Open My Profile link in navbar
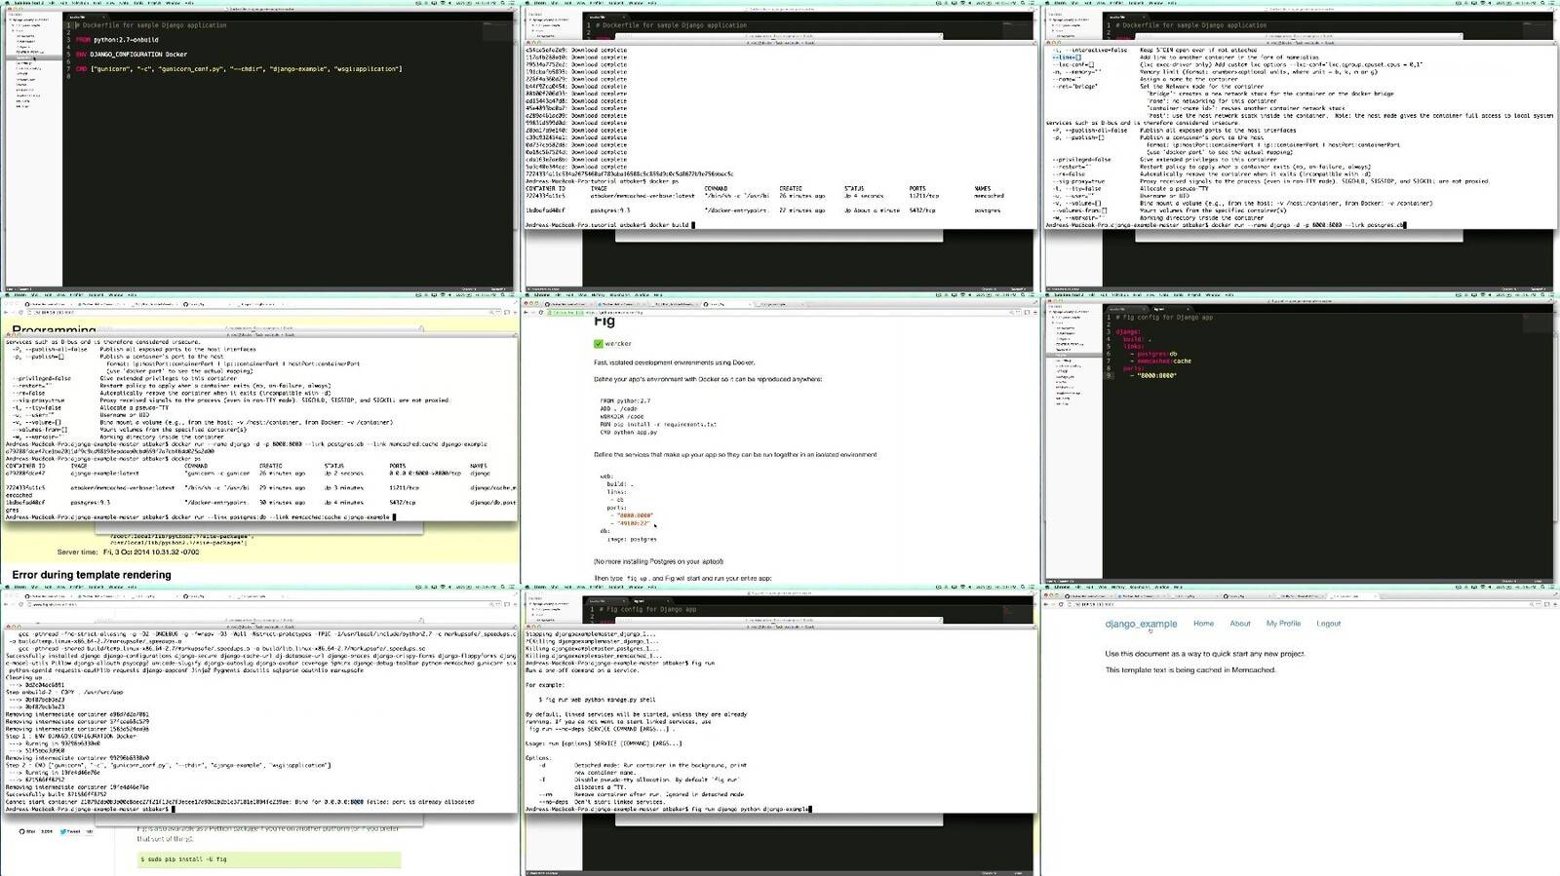The width and height of the screenshot is (1560, 876). tap(1283, 624)
